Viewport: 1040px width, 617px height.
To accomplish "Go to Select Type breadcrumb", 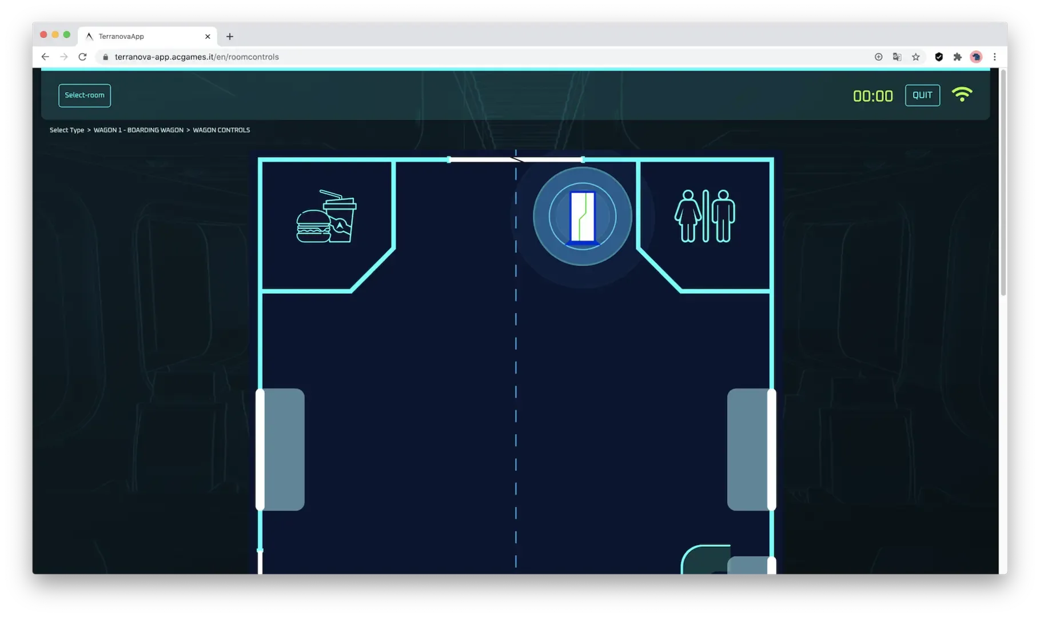I will pos(66,130).
